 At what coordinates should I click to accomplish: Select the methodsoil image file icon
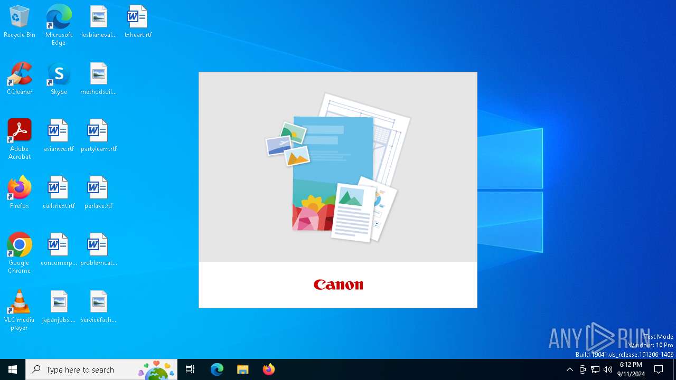[99, 79]
